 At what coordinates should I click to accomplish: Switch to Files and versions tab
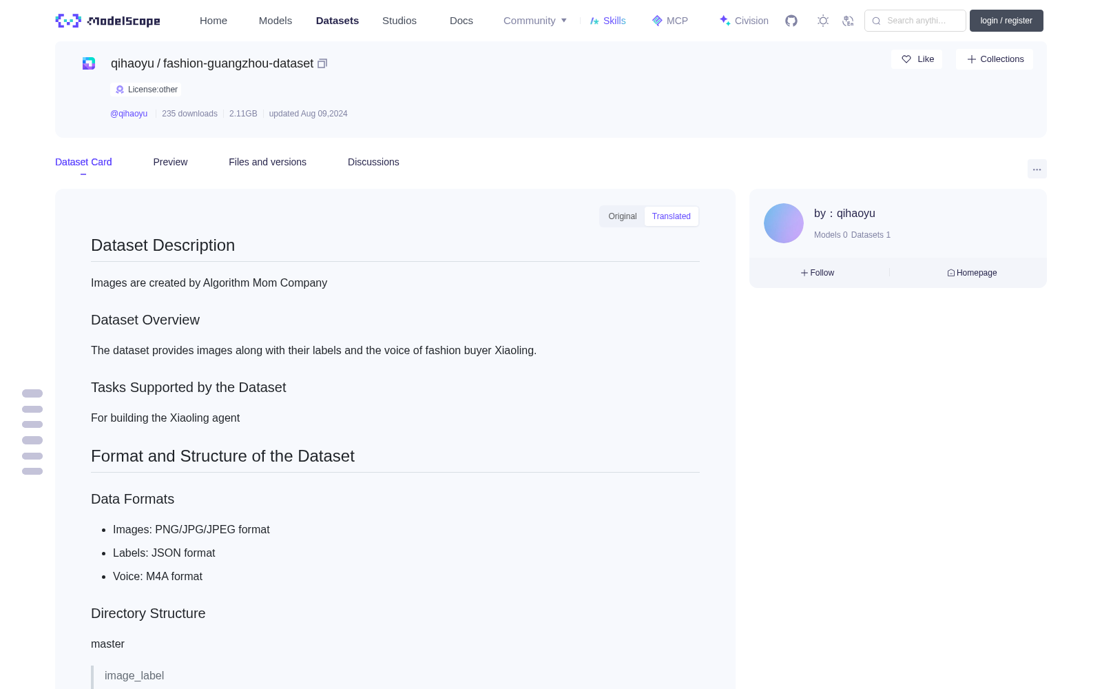tap(267, 162)
